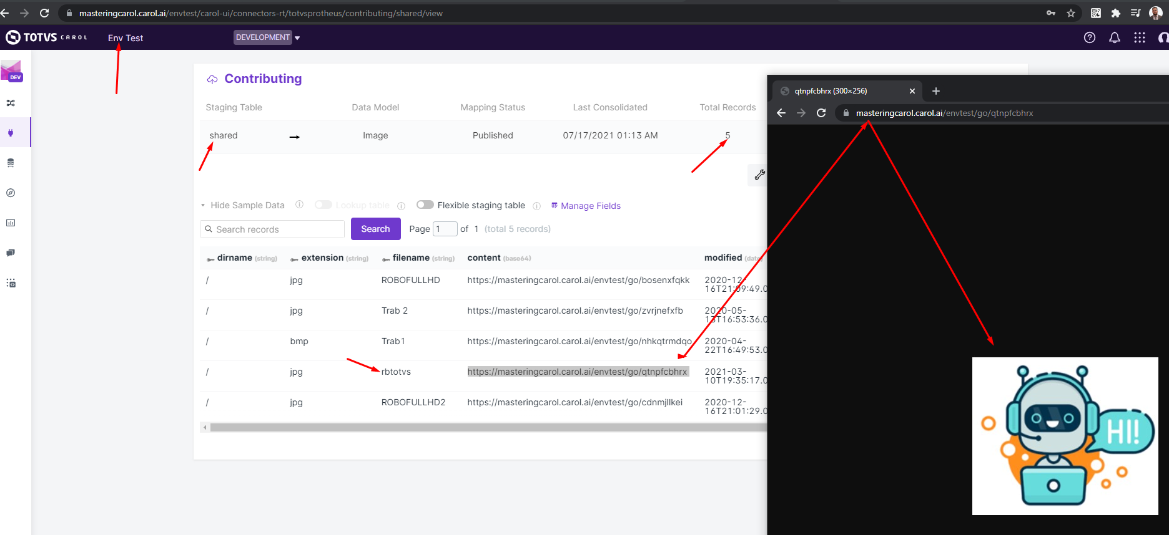Viewport: 1169px width, 535px height.
Task: Open a new tab with plus button
Action: tap(935, 91)
